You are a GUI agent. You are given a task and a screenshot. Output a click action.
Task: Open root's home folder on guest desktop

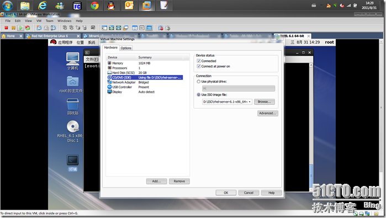(x=73, y=84)
